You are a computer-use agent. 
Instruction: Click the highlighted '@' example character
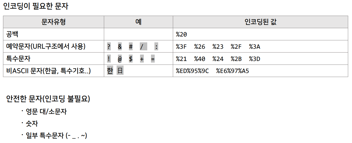[x=120, y=59]
